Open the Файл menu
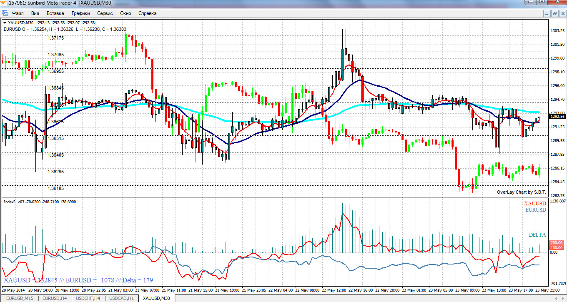The height and width of the screenshot is (302, 567). [18, 13]
